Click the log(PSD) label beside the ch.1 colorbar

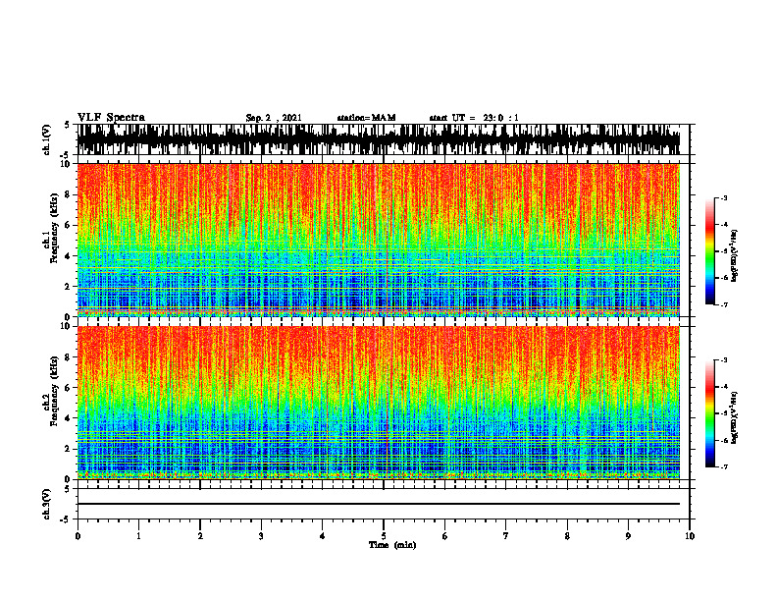point(735,255)
